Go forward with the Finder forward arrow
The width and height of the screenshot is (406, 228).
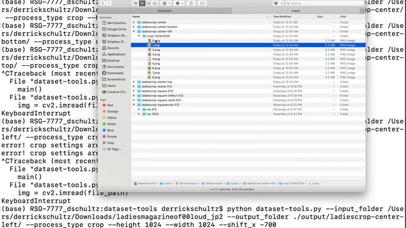click(x=109, y=3)
